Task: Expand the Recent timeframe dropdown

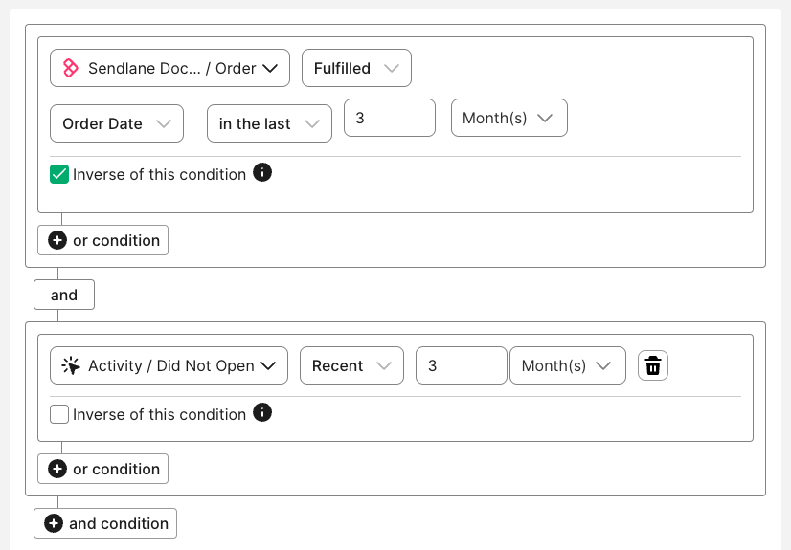Action: click(x=350, y=365)
